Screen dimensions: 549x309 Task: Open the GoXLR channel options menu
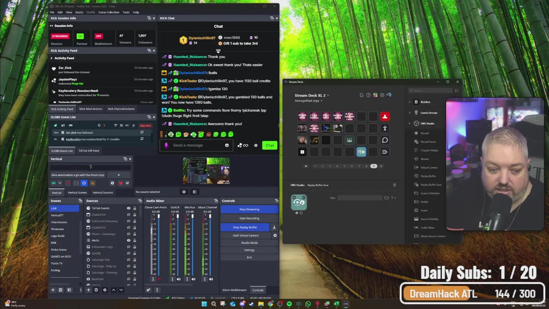(172, 279)
